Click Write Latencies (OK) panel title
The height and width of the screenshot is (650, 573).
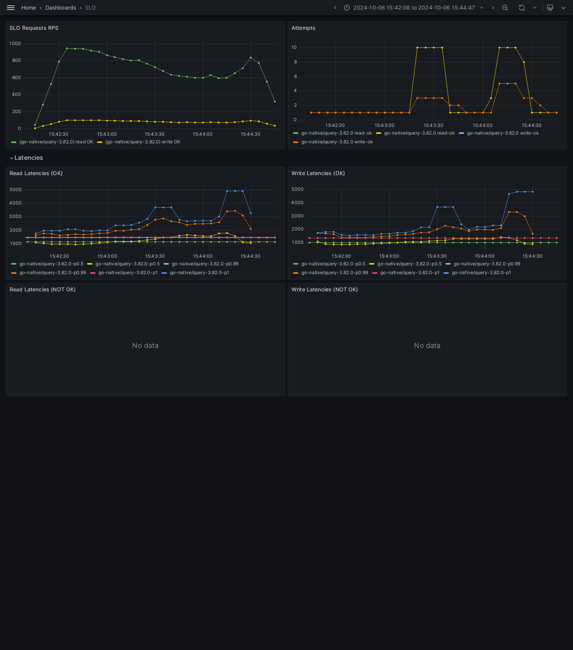[x=318, y=173]
